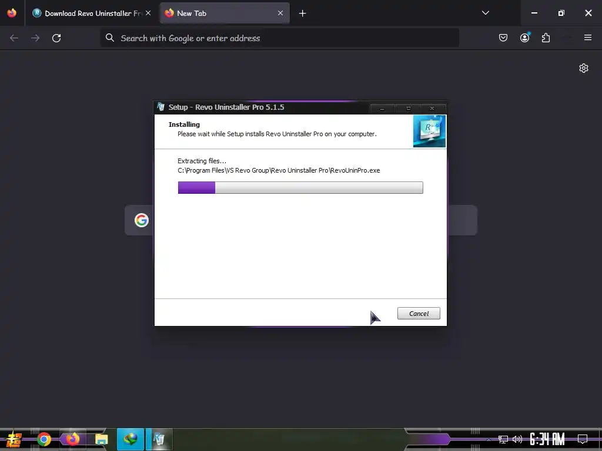Click the installation progress bar

pyautogui.click(x=300, y=187)
